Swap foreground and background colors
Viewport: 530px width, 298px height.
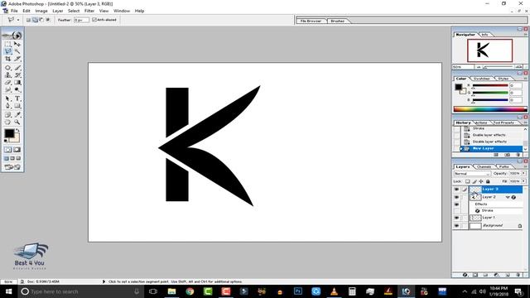tap(17, 130)
